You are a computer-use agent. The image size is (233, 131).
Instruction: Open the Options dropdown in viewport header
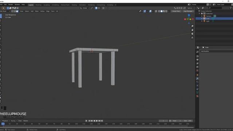click(190, 8)
